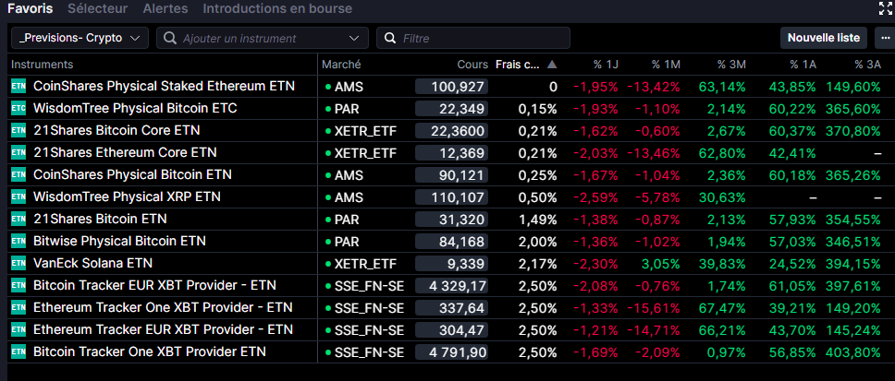Sort by the % 1A column header

coord(803,65)
